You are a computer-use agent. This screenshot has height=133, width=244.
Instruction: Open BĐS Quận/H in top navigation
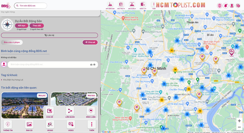pyautogui.click(x=132, y=5)
